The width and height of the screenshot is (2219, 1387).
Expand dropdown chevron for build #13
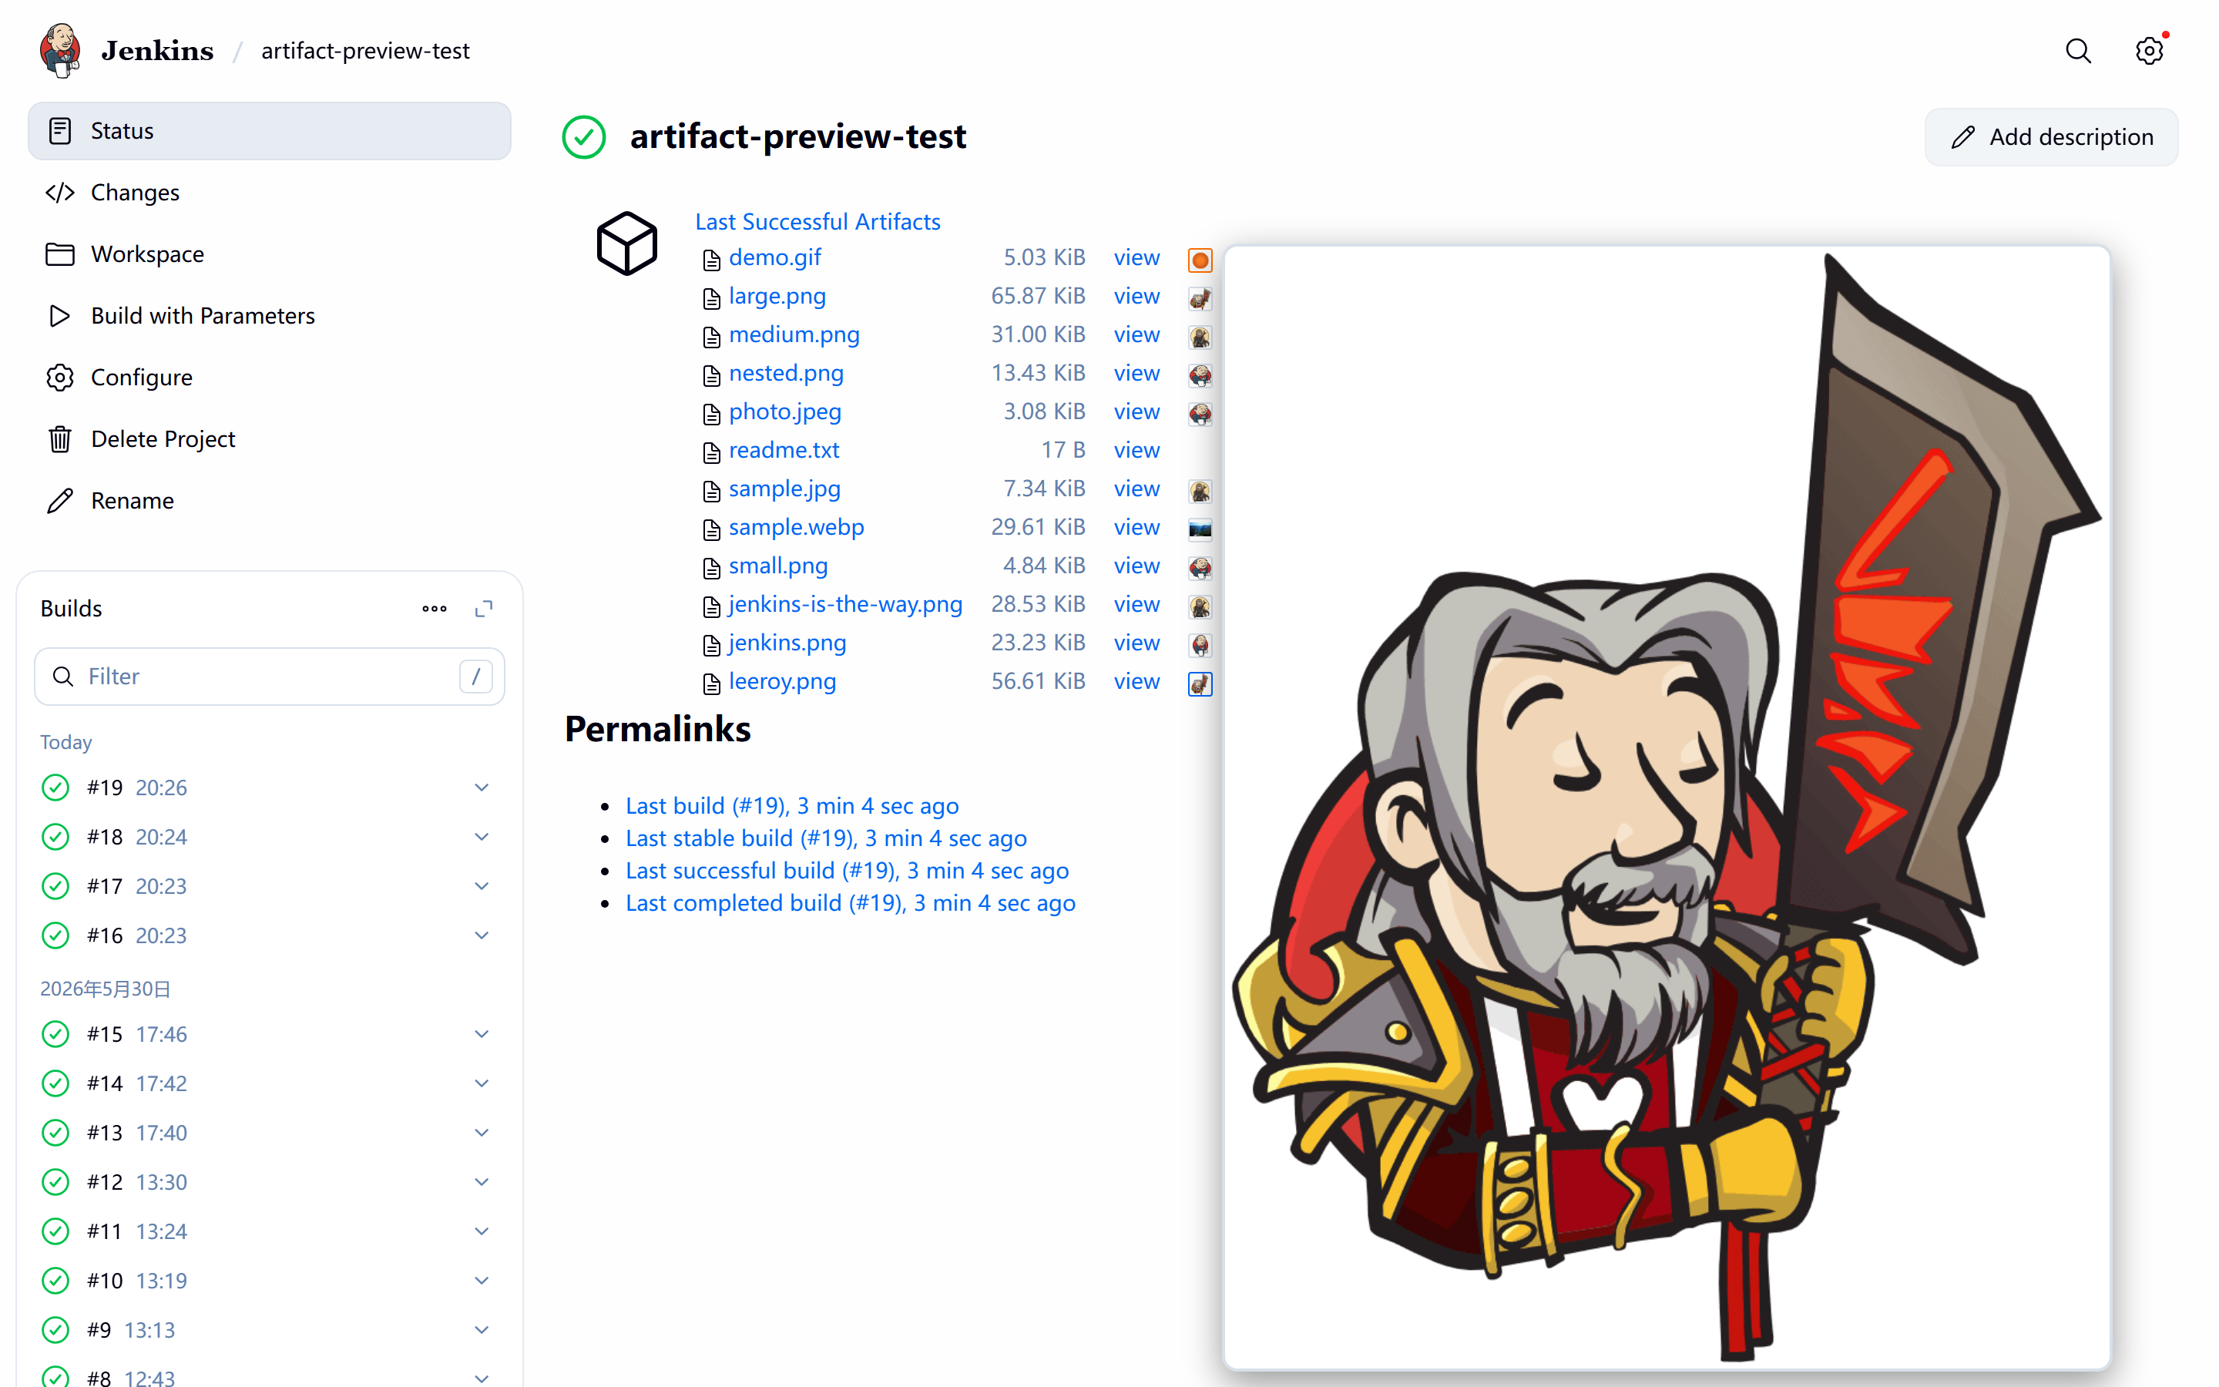coord(482,1133)
